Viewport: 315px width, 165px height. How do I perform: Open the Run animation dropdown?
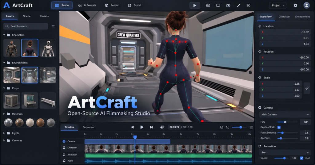tap(285, 152)
